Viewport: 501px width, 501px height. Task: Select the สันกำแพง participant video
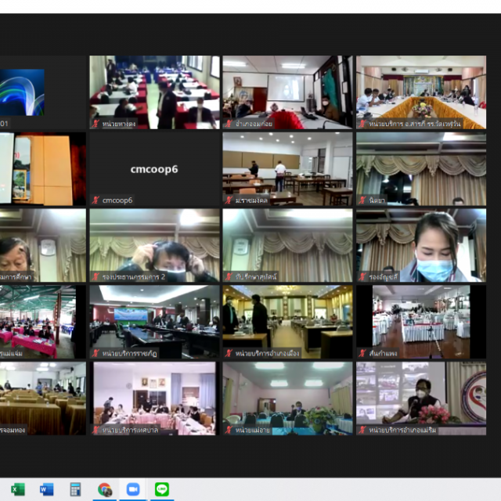[421, 321]
